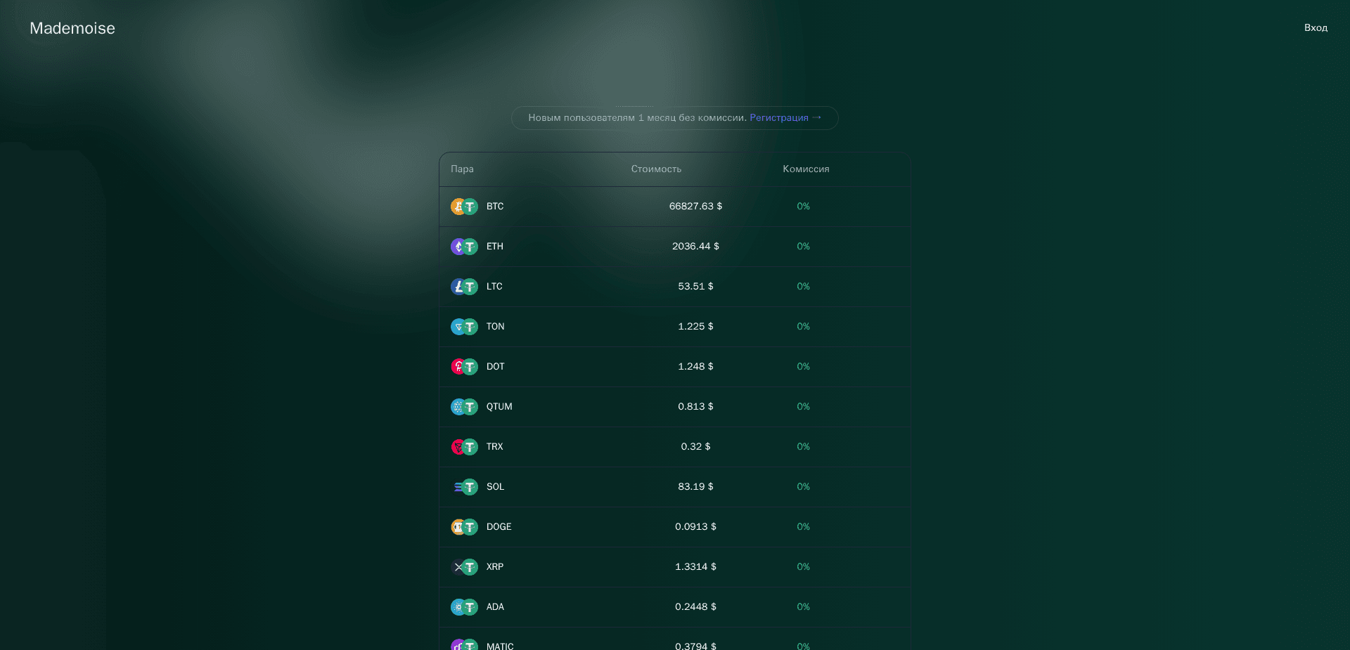Image resolution: width=1350 pixels, height=650 pixels.
Task: Click the Litecoin pair icon
Action: pos(464,287)
